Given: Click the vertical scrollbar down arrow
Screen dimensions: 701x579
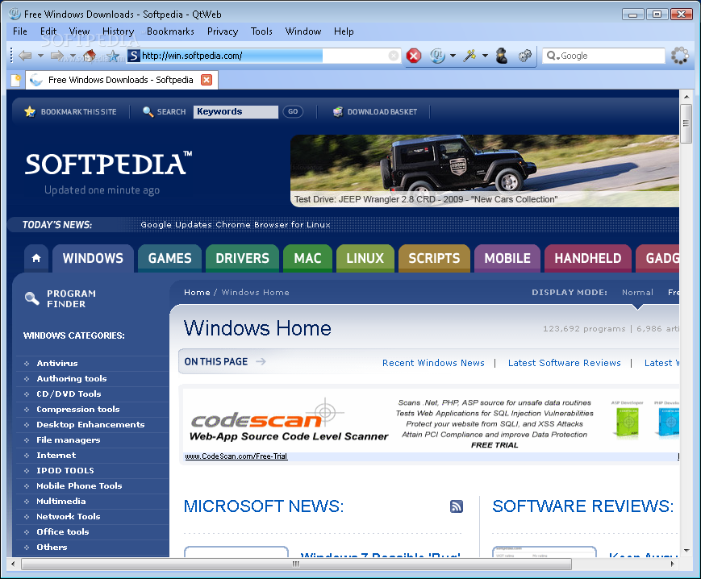Looking at the screenshot, I should tap(686, 551).
